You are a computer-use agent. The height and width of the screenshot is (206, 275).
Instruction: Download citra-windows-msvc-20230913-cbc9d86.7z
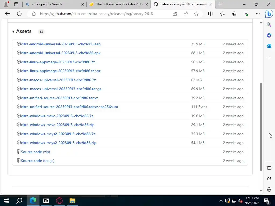coord(57,116)
